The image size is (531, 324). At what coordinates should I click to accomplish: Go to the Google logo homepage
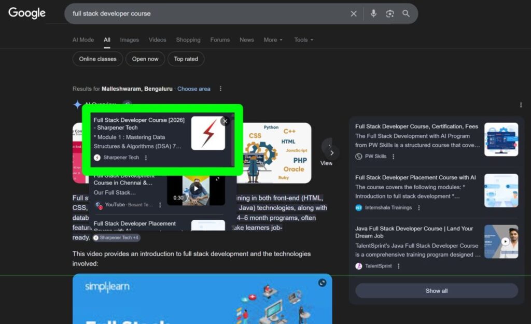point(27,13)
